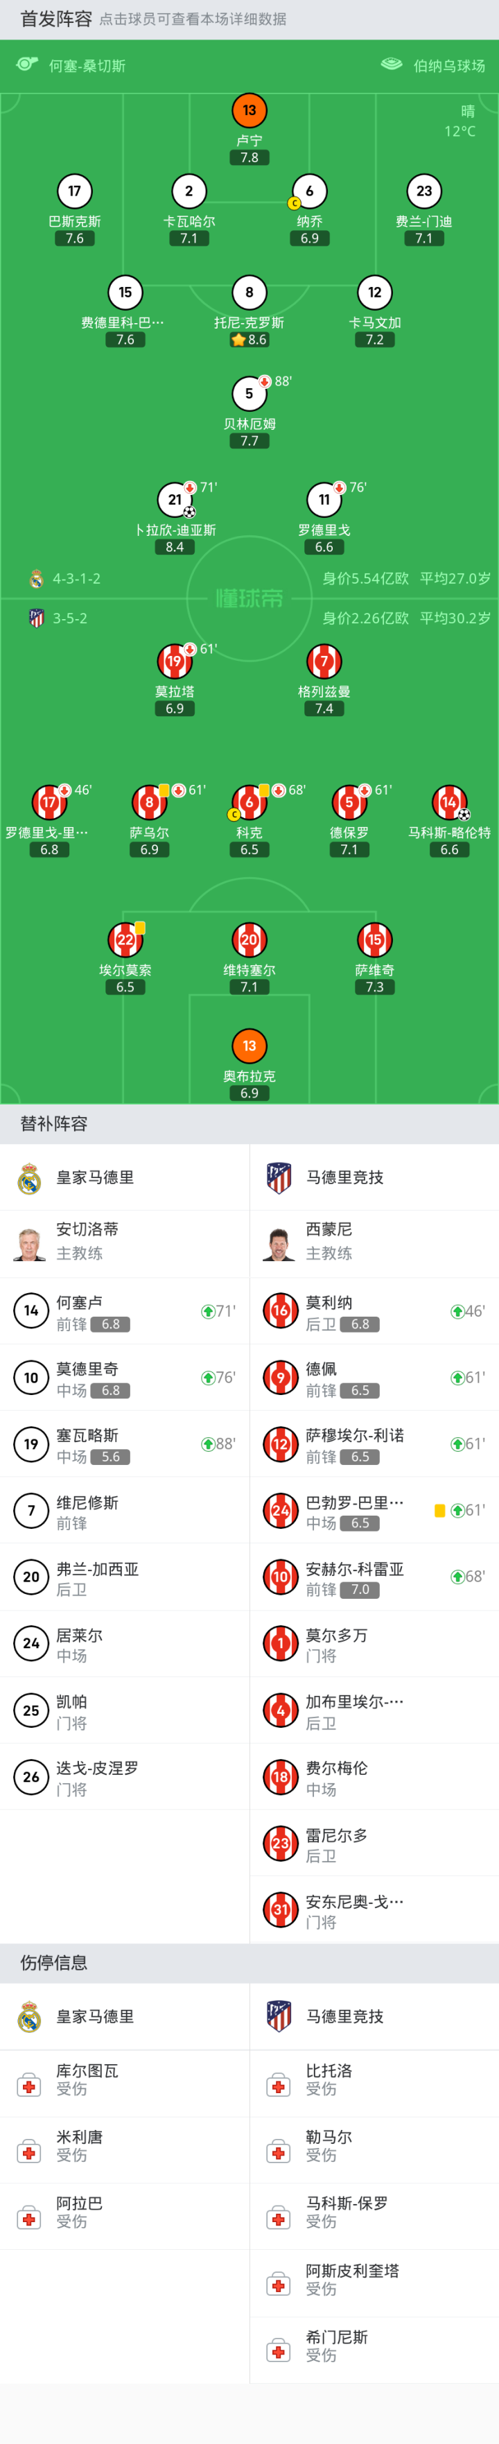The image size is (499, 2444).
Task: Open substitute 安赫尔-科雷亚 row
Action: (x=374, y=1577)
